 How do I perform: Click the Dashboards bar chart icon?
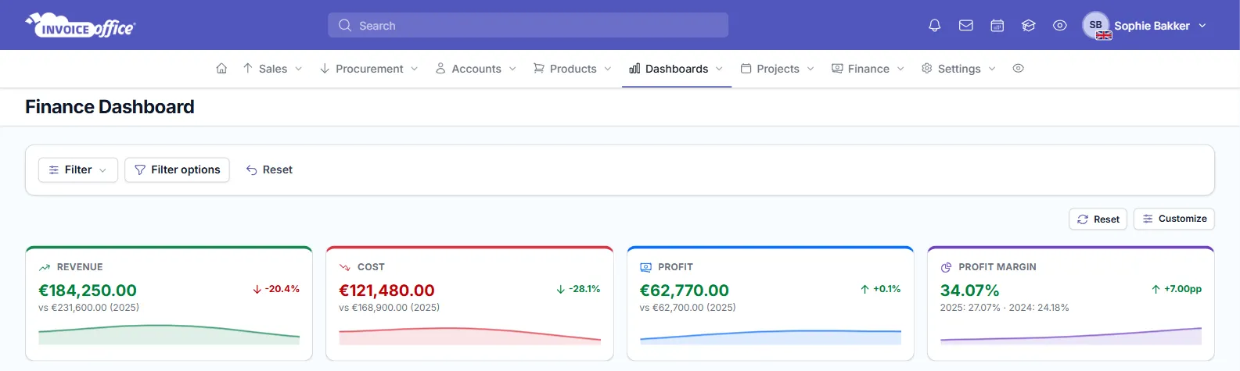(634, 69)
